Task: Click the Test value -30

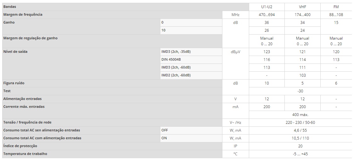Action: [301, 91]
